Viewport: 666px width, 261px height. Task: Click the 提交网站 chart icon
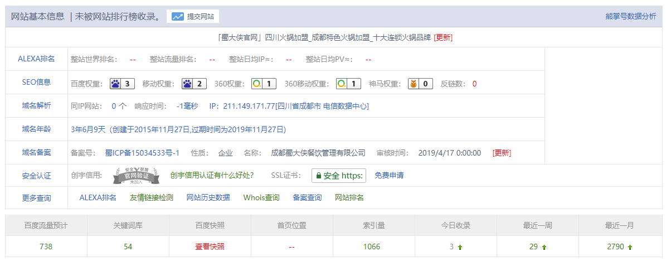(178, 17)
